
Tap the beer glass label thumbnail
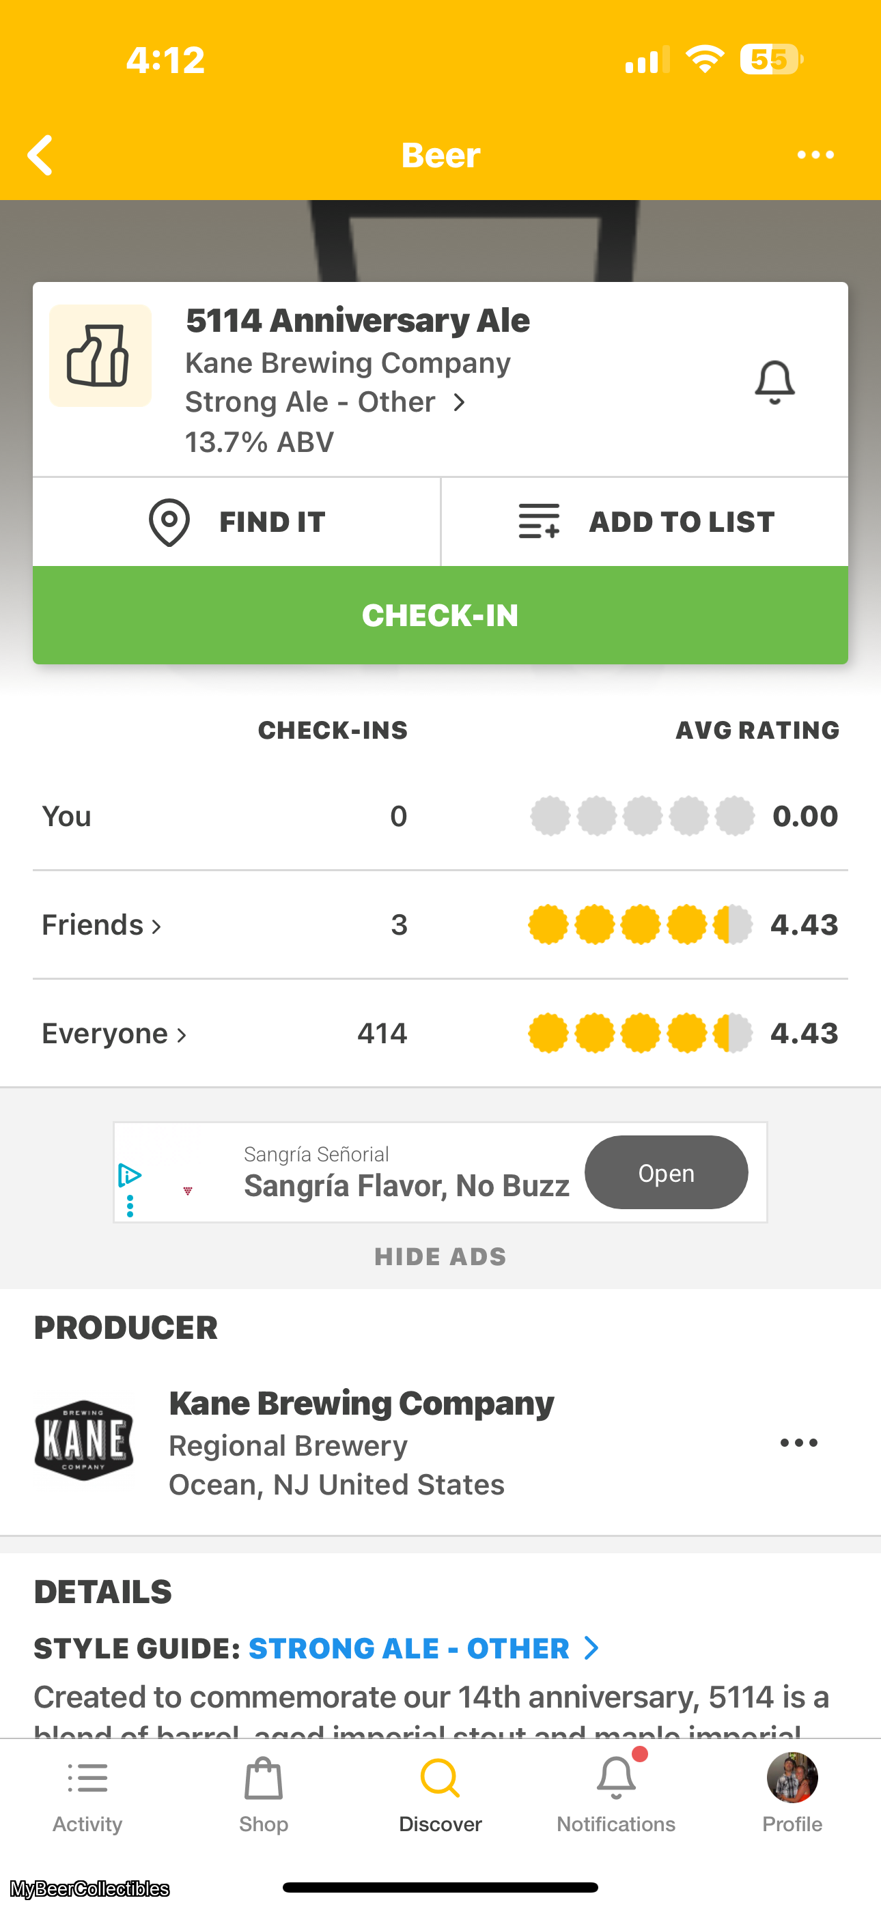pos(100,356)
